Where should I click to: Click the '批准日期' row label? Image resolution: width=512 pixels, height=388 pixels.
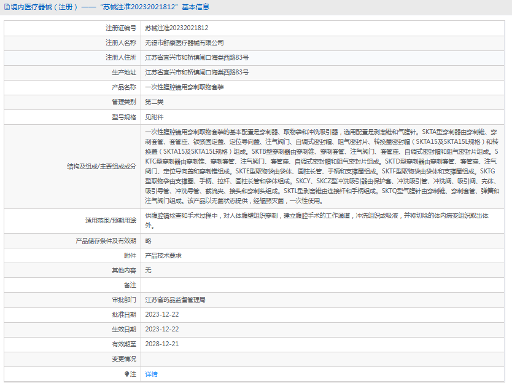click(124, 315)
